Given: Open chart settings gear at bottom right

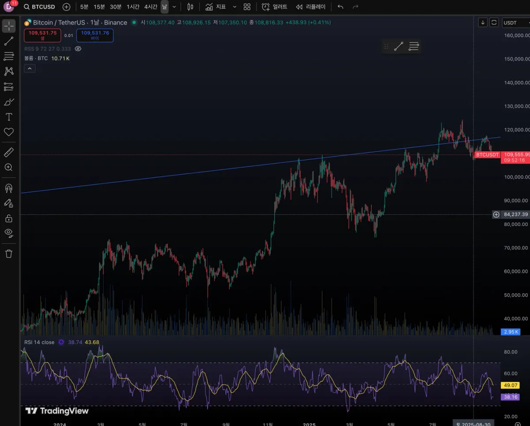Looking at the screenshot, I should tap(517, 424).
